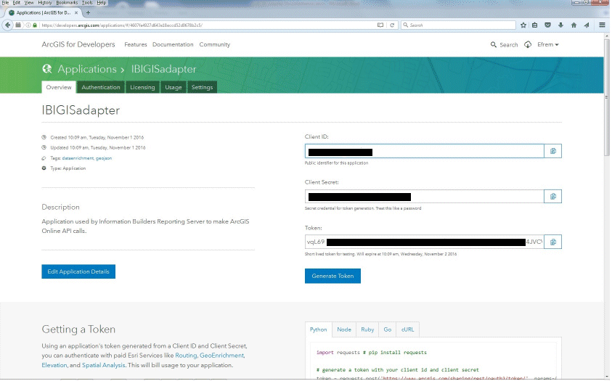Screen dimensions: 612x381
Task: Open the Community navigation link
Action: coord(215,44)
